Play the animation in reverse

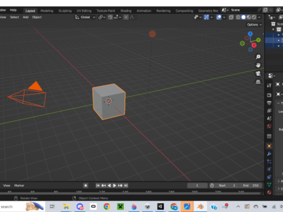click(109, 185)
